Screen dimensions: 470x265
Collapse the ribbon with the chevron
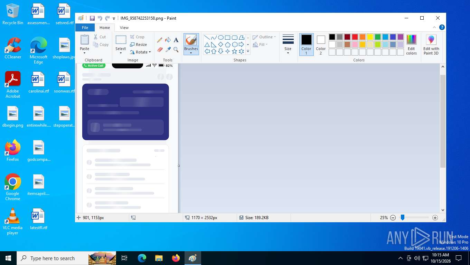point(434,28)
